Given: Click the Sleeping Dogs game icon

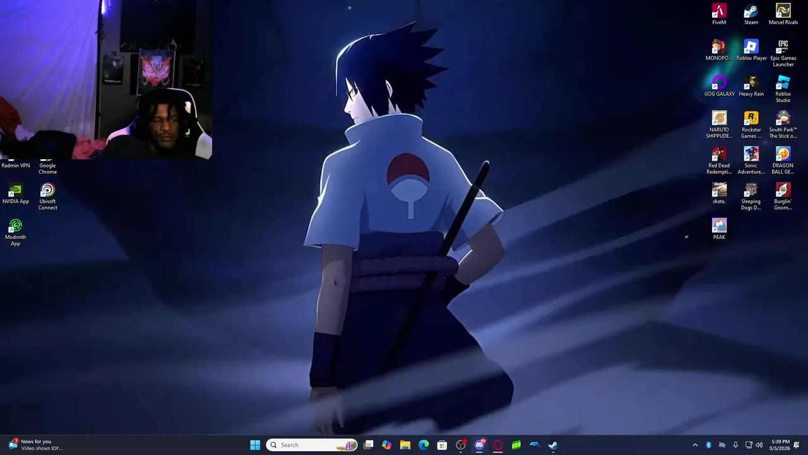Looking at the screenshot, I should pos(751,197).
